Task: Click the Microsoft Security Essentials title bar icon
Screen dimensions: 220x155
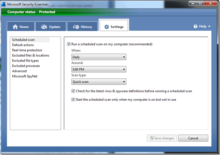Action: pos(3,4)
